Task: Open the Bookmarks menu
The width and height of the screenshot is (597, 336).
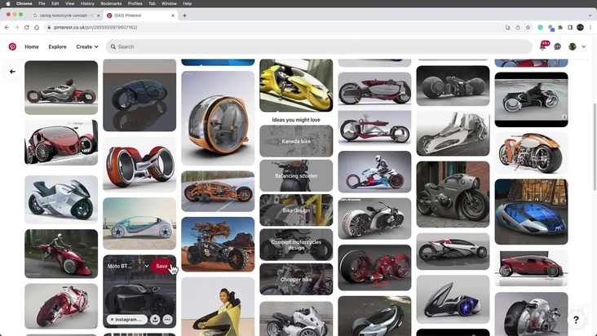Action: 111,3
